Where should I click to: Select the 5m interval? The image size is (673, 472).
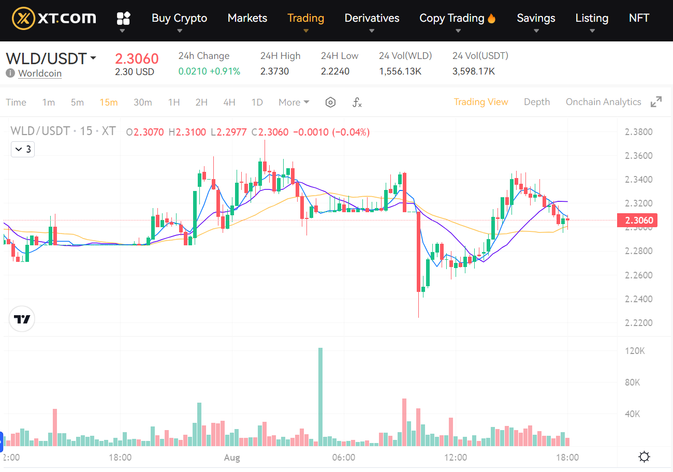pos(77,102)
